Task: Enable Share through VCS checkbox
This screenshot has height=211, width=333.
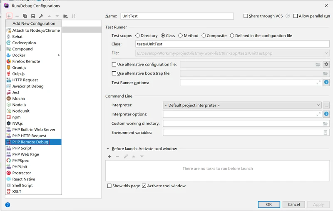Action: [246, 16]
